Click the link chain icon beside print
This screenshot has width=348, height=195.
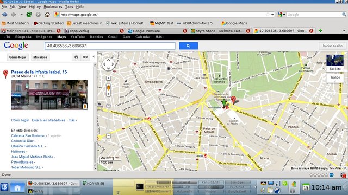pyautogui.click(x=85, y=57)
